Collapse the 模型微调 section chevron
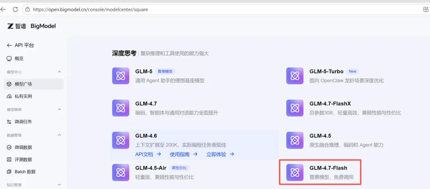The height and width of the screenshot is (189, 430). 59,110
